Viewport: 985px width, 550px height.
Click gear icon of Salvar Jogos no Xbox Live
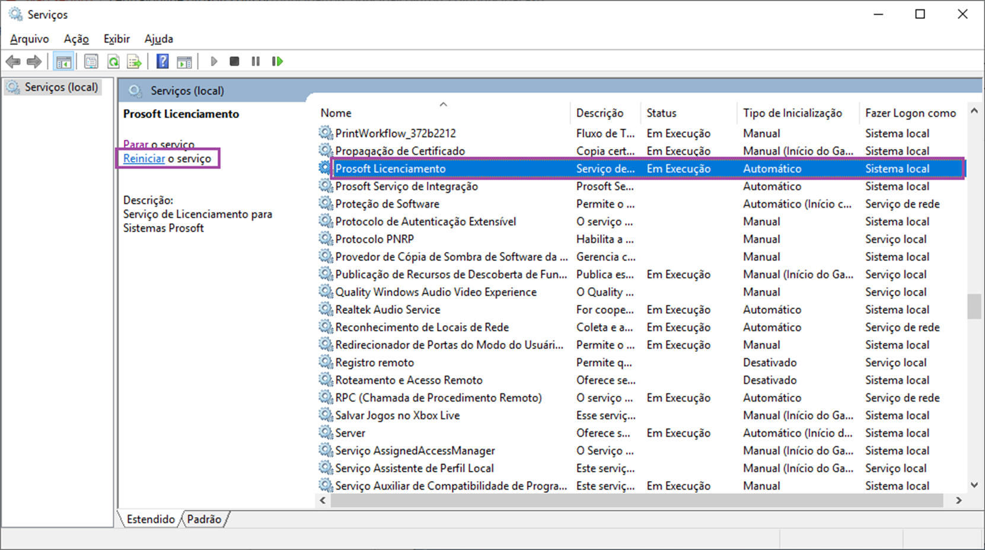pos(326,415)
